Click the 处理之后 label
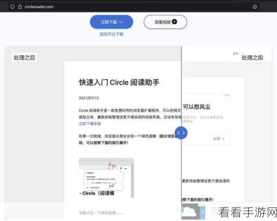 (24, 58)
